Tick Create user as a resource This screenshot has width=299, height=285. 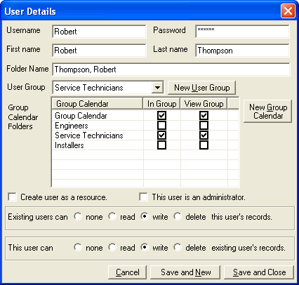pos(12,197)
